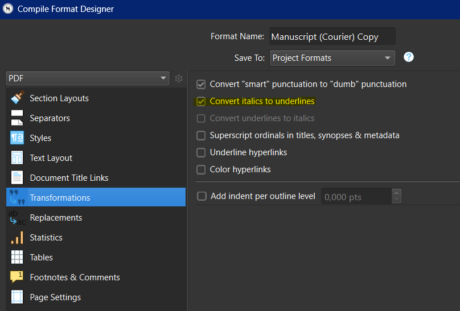The height and width of the screenshot is (311, 460).
Task: Open the gear settings beside PDF dropdown
Action: [179, 78]
